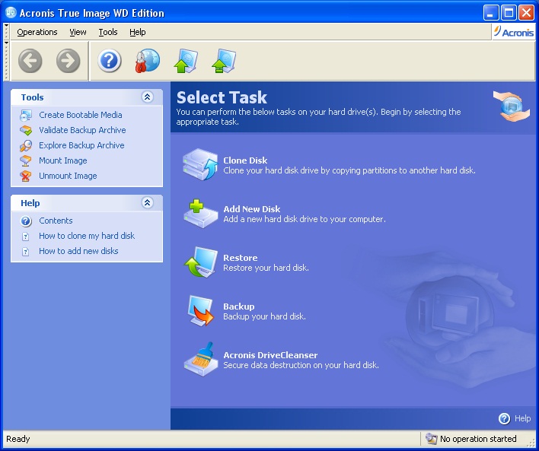Viewport: 539px width, 451px height.
Task: Click the Explore Backup Archive magnifier icon
Action: point(26,145)
